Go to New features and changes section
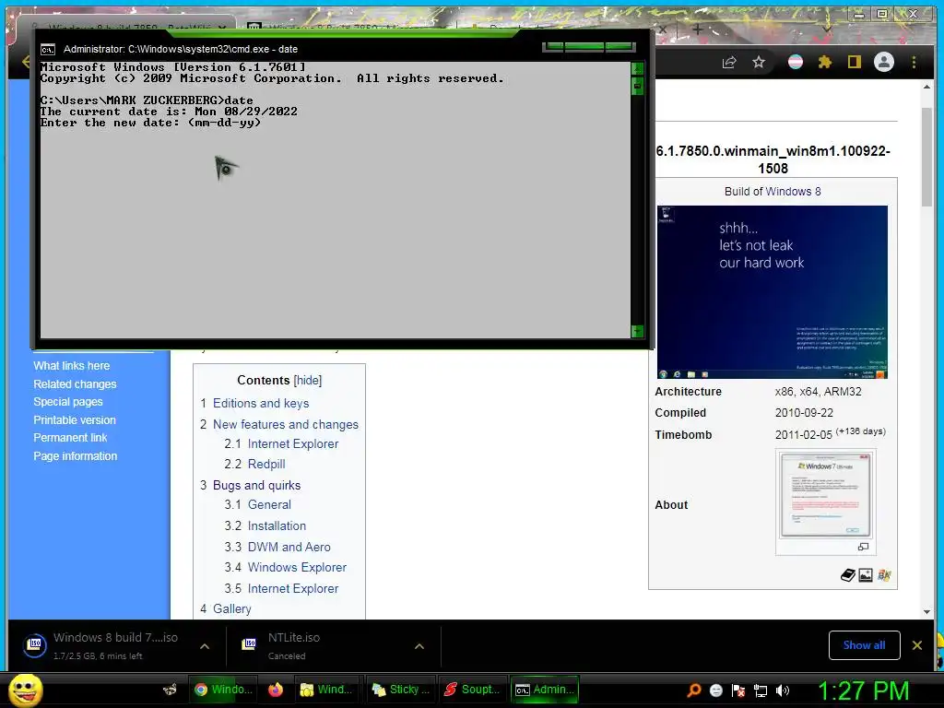Viewport: 944px width, 708px height. tap(286, 424)
